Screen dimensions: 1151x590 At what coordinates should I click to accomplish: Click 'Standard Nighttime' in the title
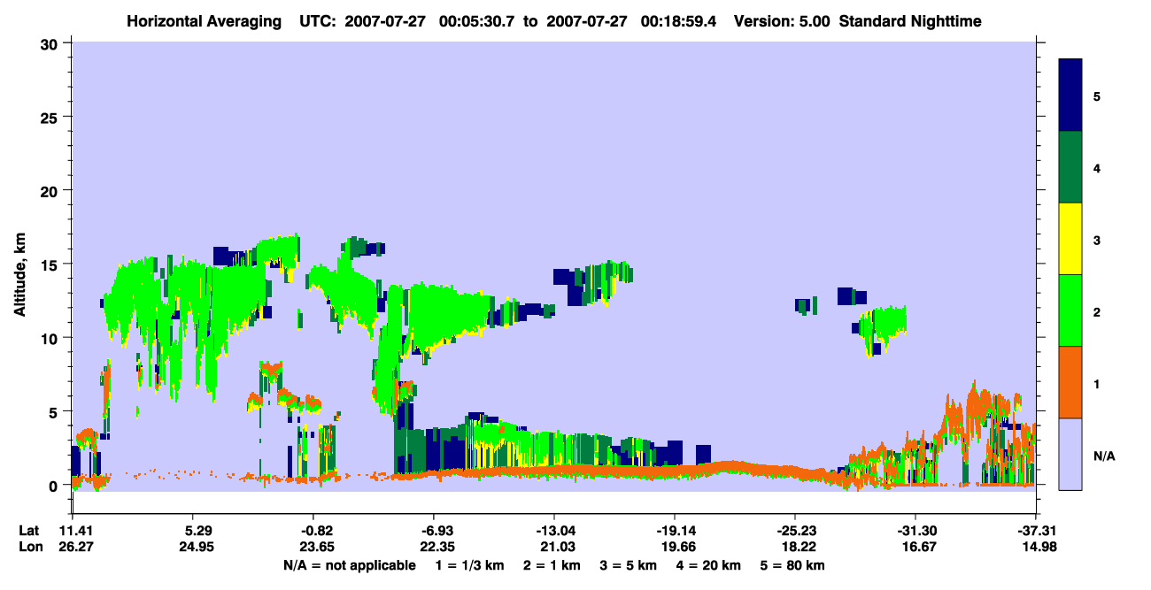(910, 20)
